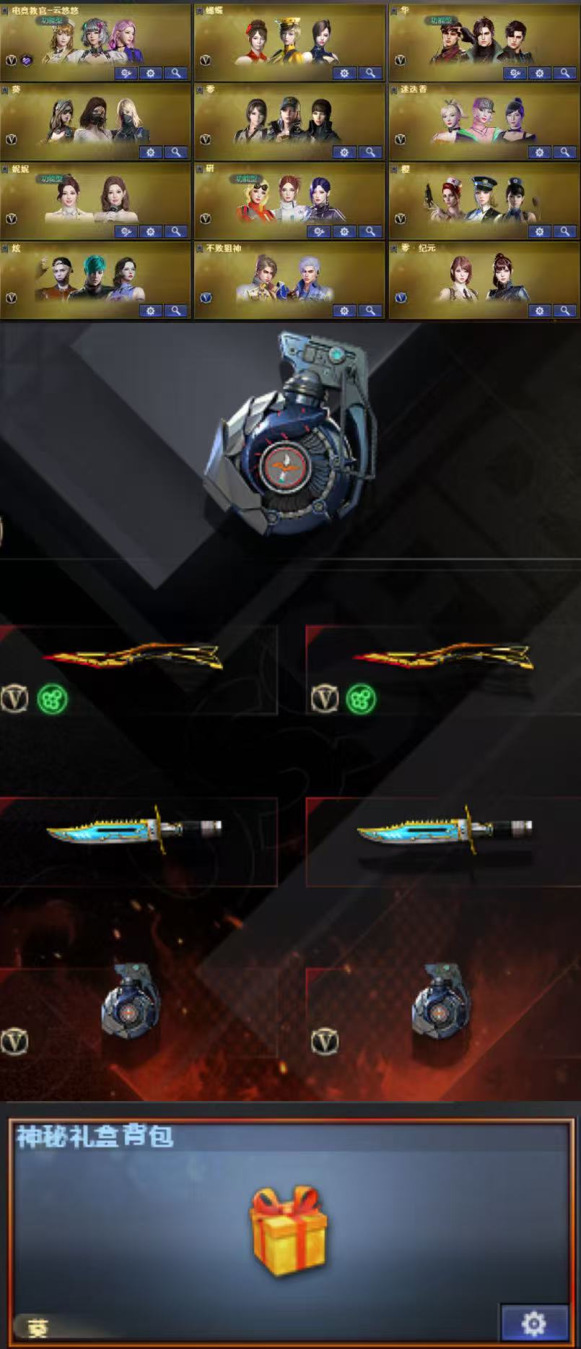Viewport: 581px width, 1349px height.
Task: Click green cluster icon under right golden blade
Action: point(361,699)
